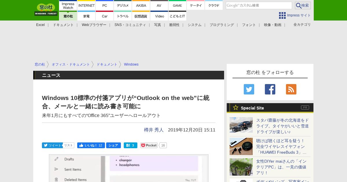The image size is (347, 182).
Task: Tweet this article with ツイート button
Action: [52, 145]
